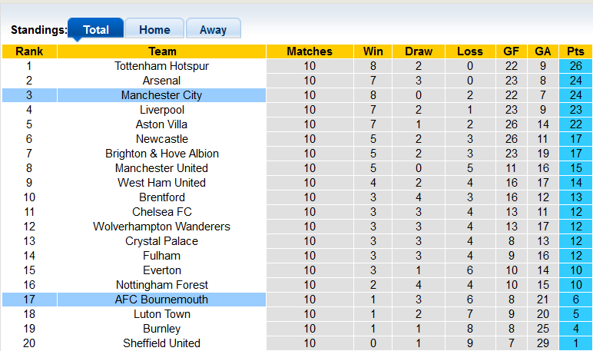
Task: Open the Home standings tab
Action: 154,30
